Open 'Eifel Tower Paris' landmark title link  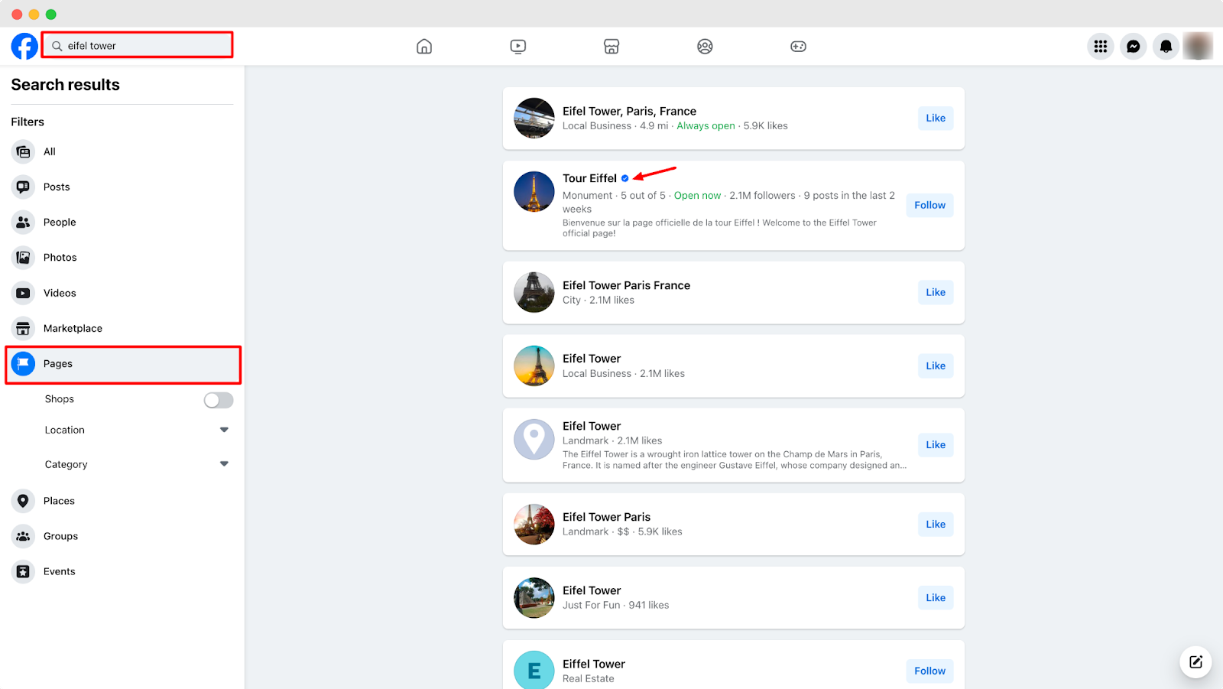coord(606,517)
